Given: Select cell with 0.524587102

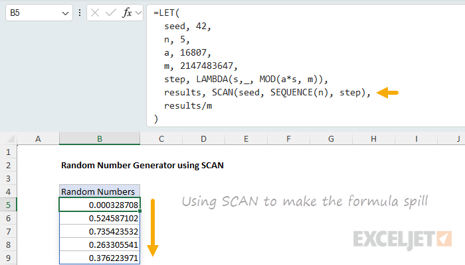Looking at the screenshot, I should click(x=100, y=218).
